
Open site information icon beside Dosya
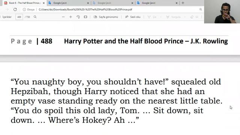click(x=24, y=9)
